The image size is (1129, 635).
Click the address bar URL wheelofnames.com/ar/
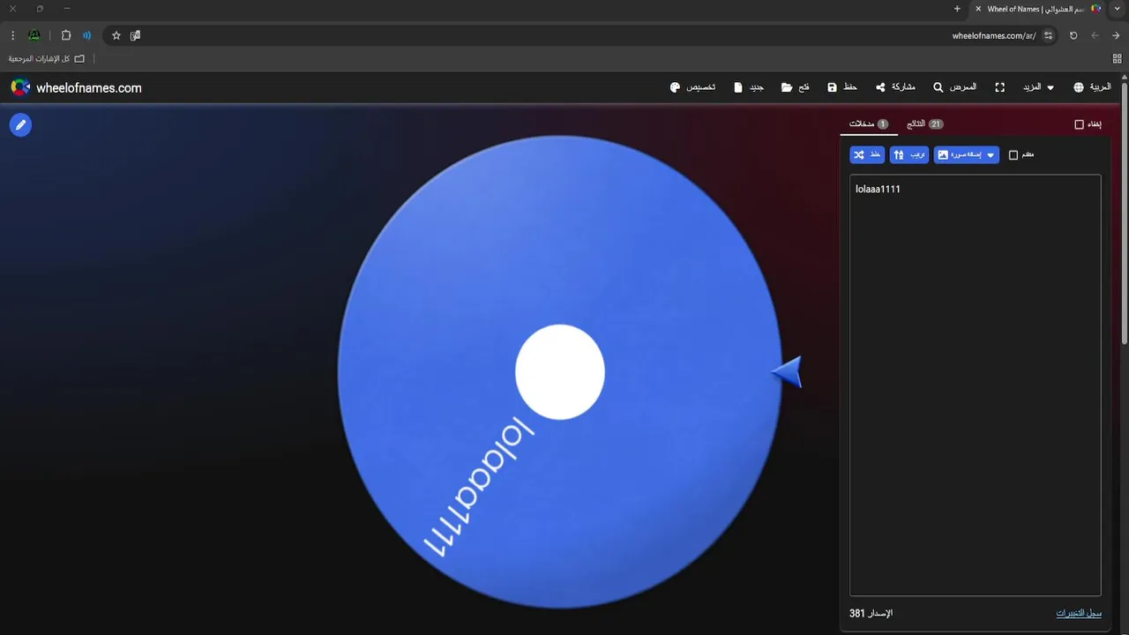(x=994, y=35)
